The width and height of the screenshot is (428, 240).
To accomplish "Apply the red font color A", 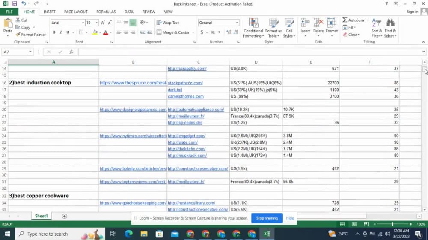I will (106, 32).
